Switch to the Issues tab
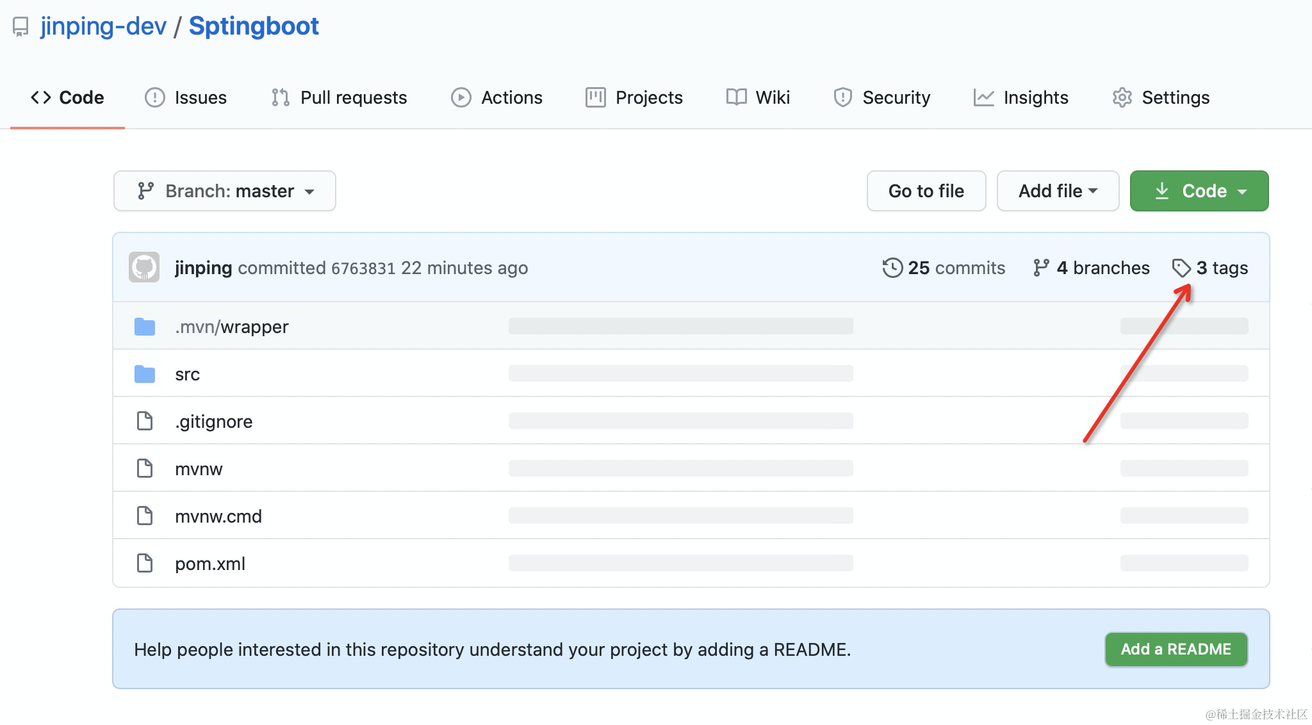 (x=186, y=97)
